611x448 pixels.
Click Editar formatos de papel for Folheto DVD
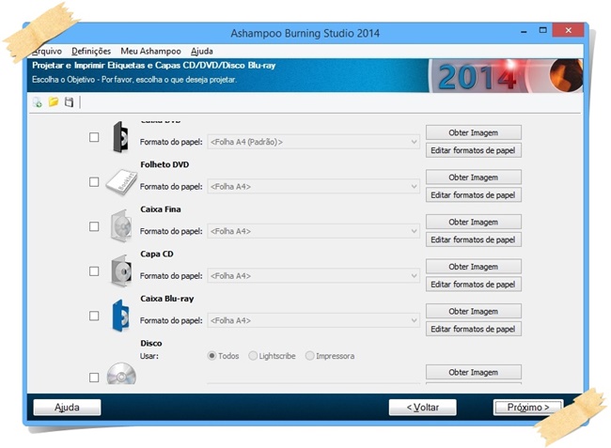pyautogui.click(x=474, y=195)
